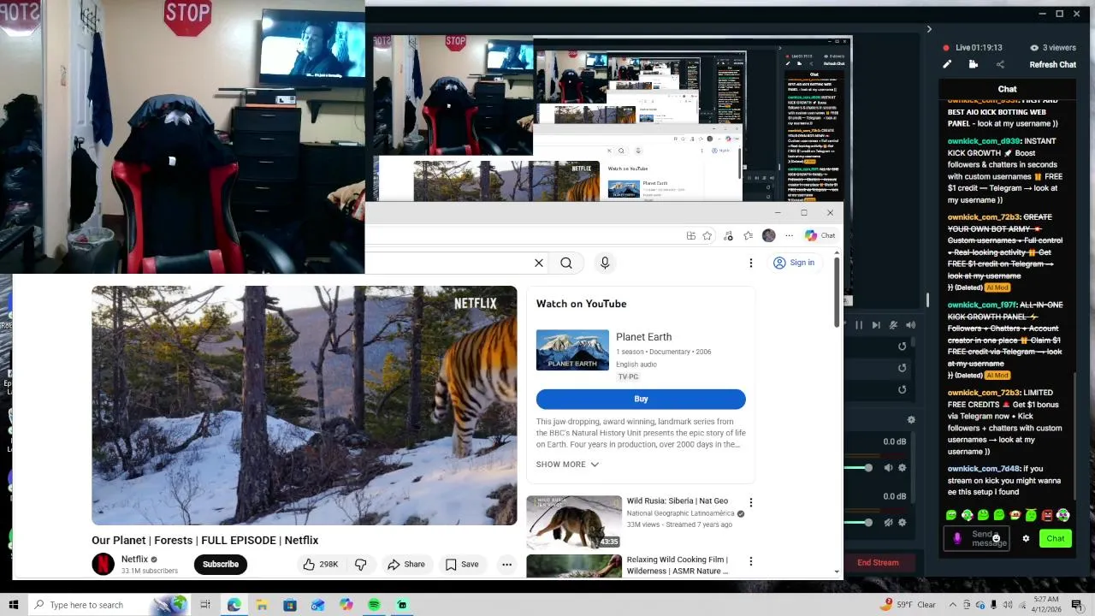Click the share icon left of Refresh Chat
Screen dimensions: 1095x616
[x=1000, y=64]
